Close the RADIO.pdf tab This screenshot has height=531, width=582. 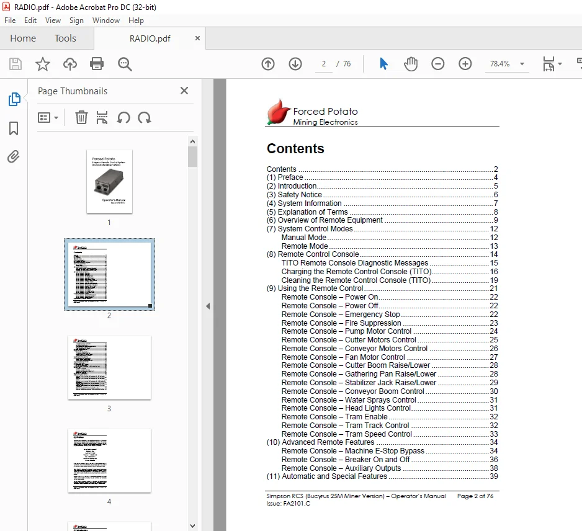[197, 38]
